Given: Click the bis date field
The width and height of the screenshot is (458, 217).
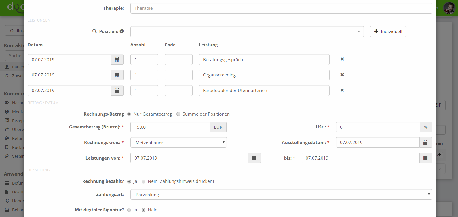Looking at the screenshot, I should point(360,158).
